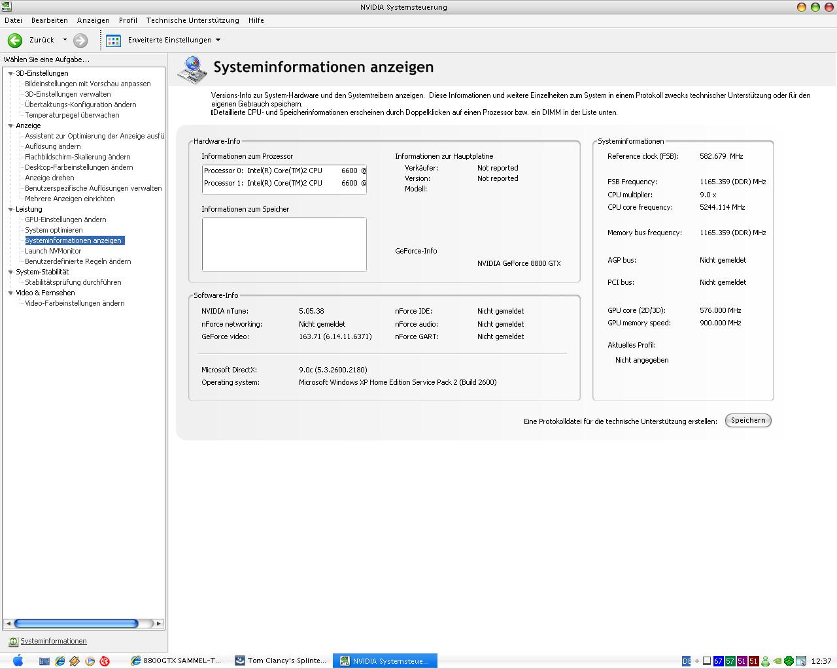
Task: Click the grey forward arrow button
Action: (80, 41)
